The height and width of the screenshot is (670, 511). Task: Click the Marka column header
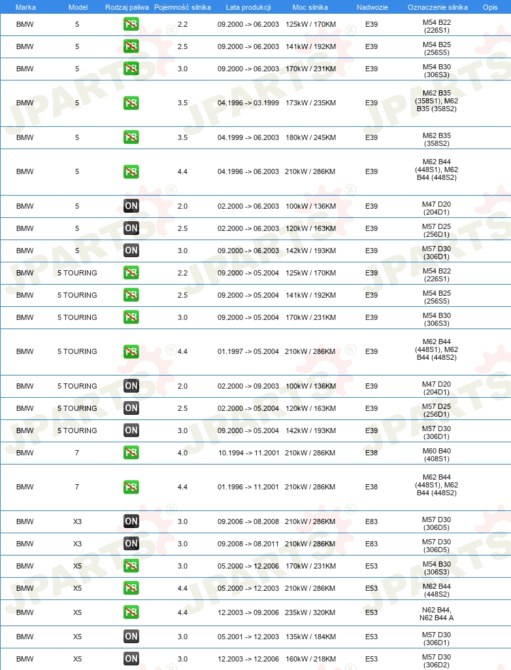coord(25,7)
